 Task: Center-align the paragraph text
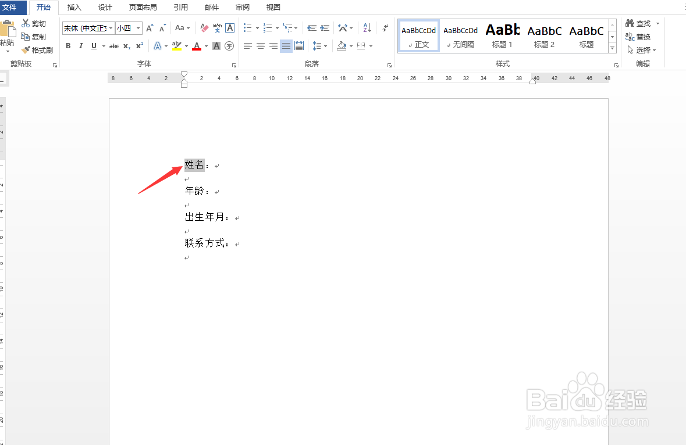260,46
